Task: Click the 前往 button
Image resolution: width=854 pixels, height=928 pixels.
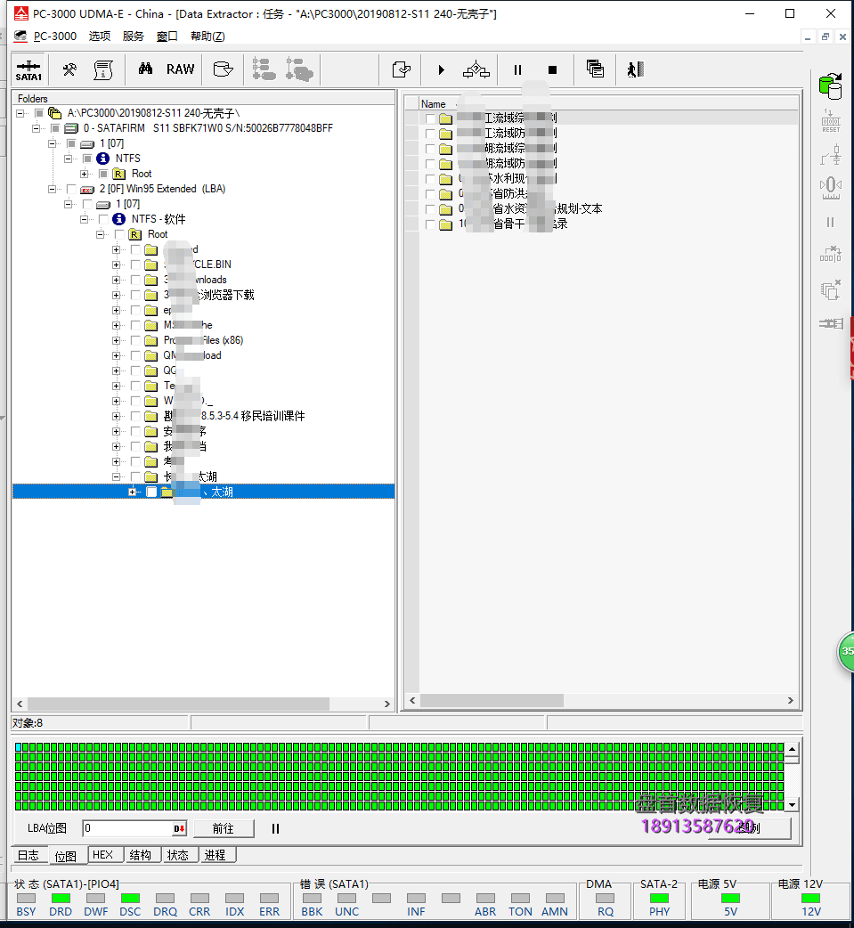Action: pos(224,828)
